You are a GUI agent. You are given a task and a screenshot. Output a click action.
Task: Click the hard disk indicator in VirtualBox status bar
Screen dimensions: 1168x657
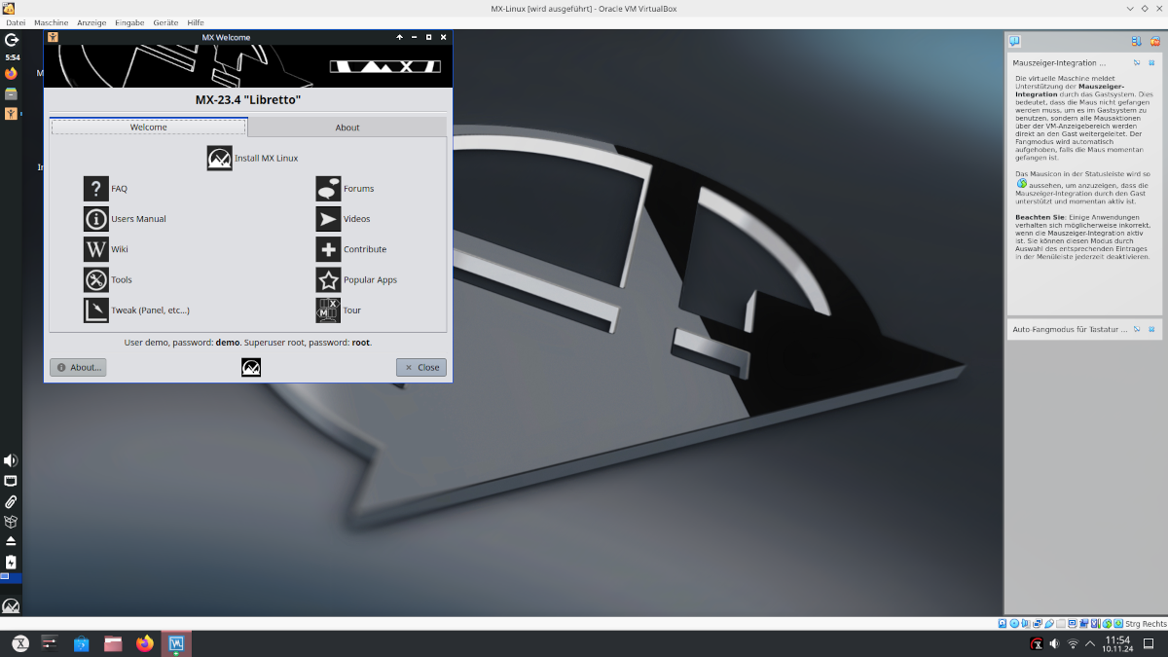tap(1003, 623)
